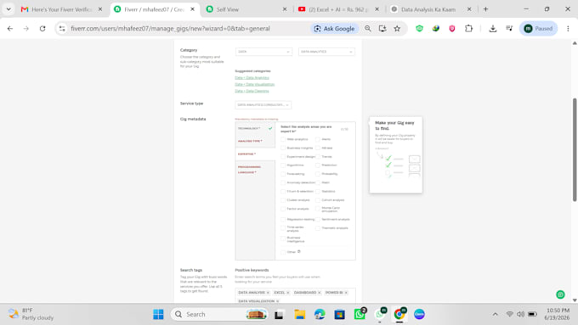Click suggested category Data > Data Analytics
Image resolution: width=578 pixels, height=325 pixels.
tap(252, 78)
